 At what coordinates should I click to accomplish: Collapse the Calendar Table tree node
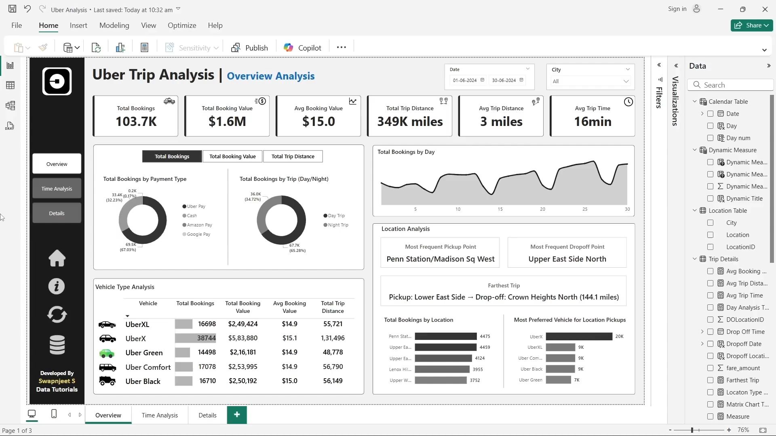click(x=695, y=101)
